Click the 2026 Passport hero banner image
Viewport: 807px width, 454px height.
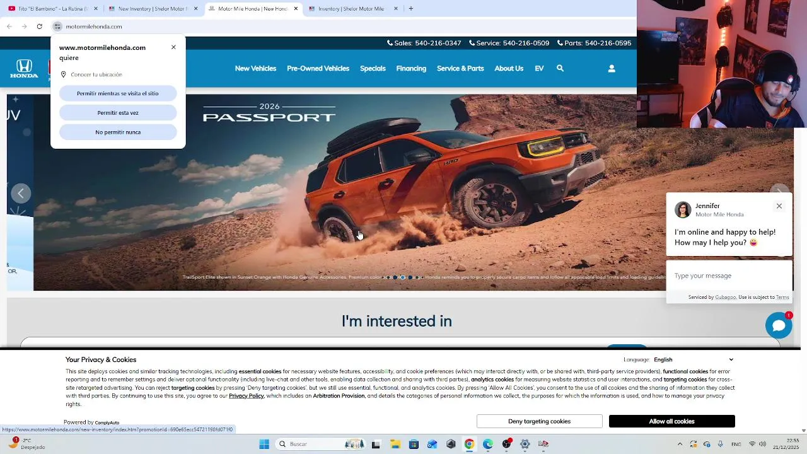tap(413, 192)
